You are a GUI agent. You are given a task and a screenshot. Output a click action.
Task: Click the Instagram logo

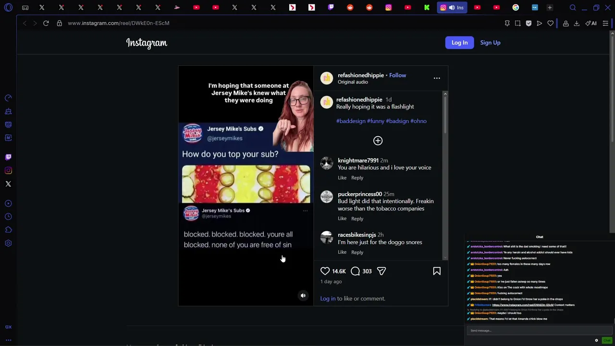pos(147,43)
